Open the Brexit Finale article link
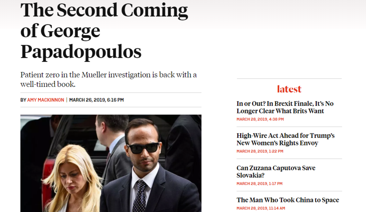366x212 pixels. click(285, 107)
